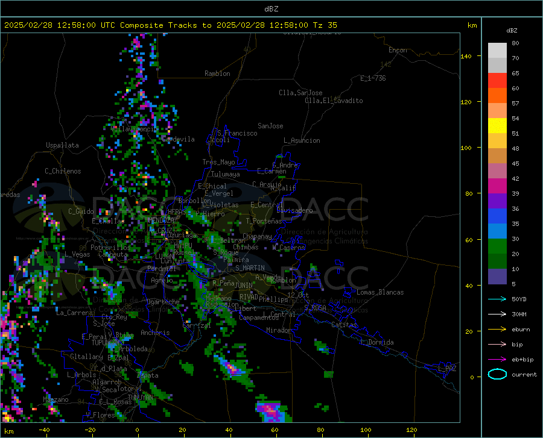The height and width of the screenshot is (438, 543).
Task: Click the Mirador place label
Action: coord(279,330)
